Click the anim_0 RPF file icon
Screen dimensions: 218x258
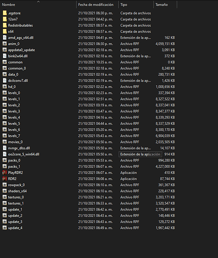[x=5, y=44]
